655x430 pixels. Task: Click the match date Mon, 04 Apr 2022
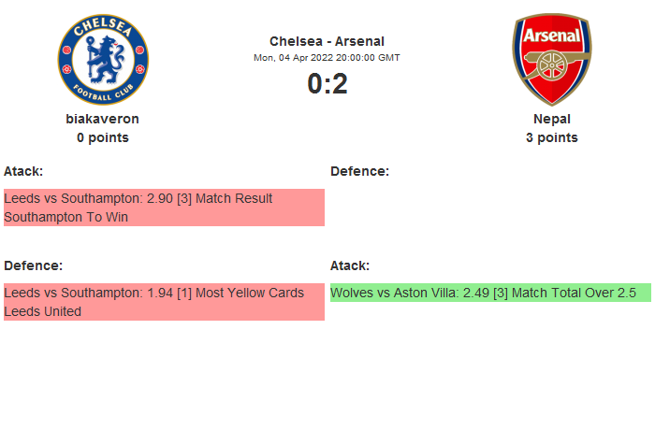(x=327, y=57)
